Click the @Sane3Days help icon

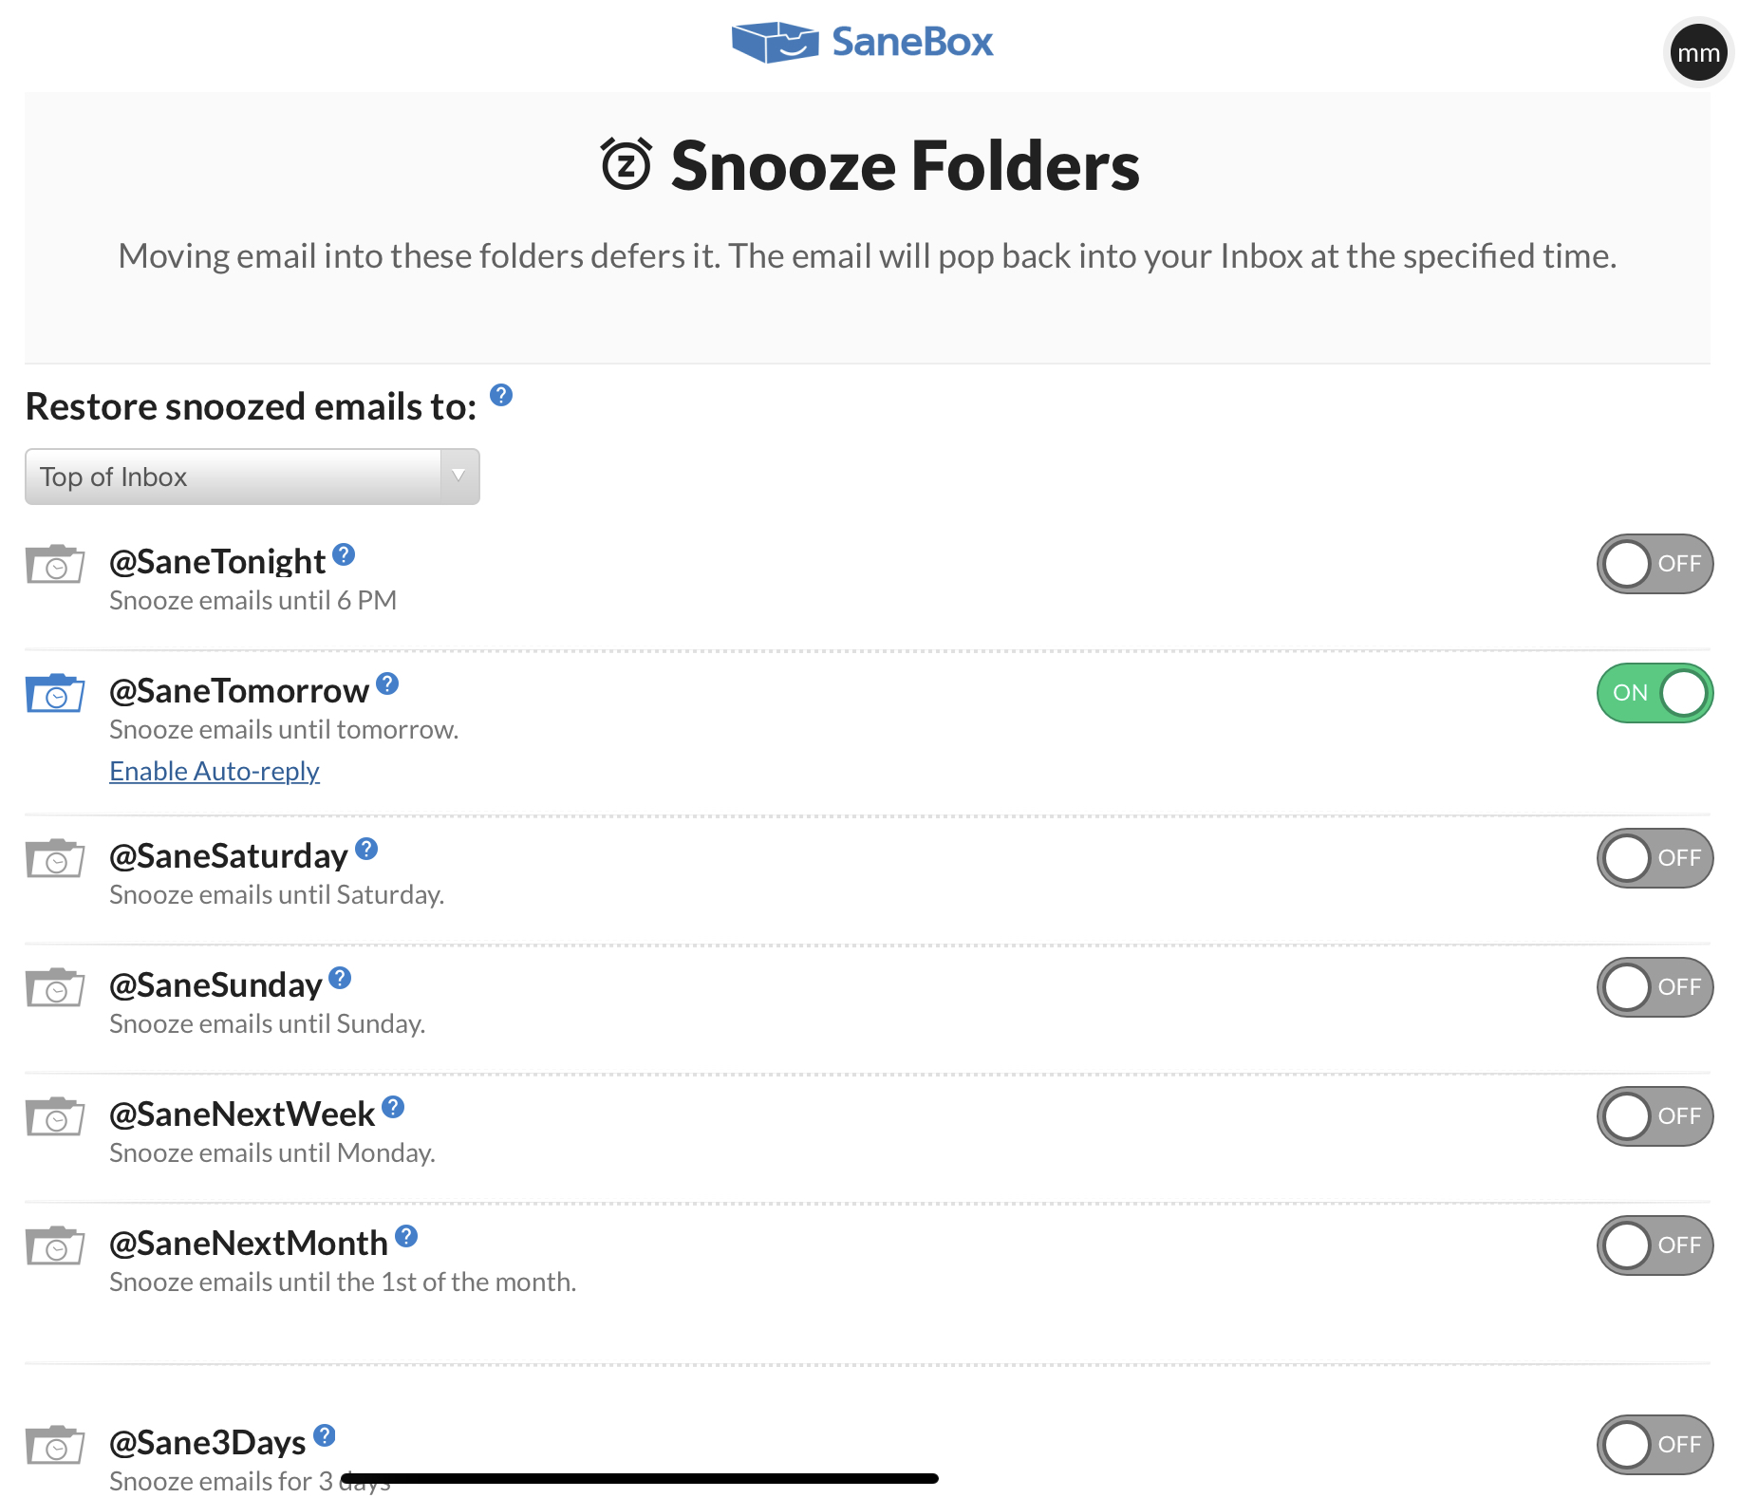coord(325,1435)
